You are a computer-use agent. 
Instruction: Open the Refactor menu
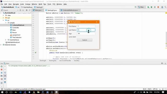tap(34, 4)
